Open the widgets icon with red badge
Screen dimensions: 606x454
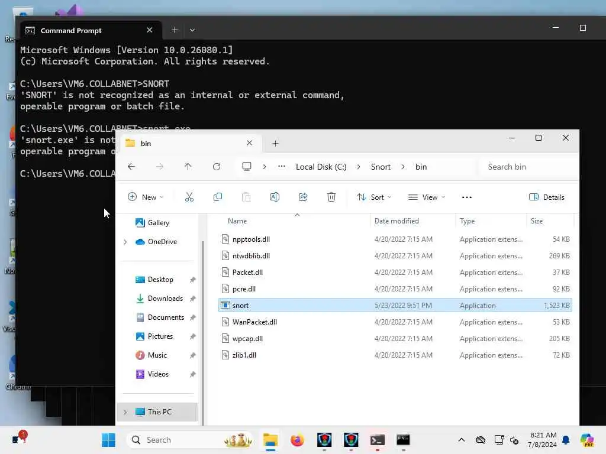[x=18, y=439]
